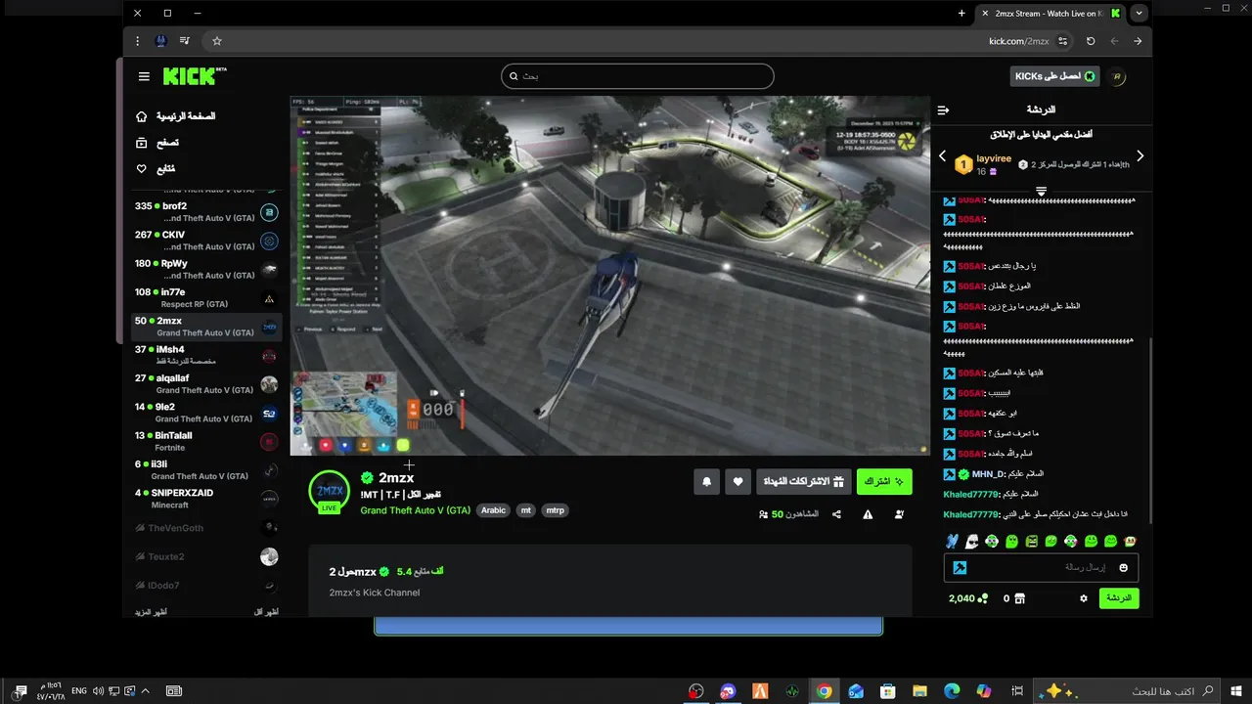Open the home page (الصفحة الرئيسية) sidebar item
The width and height of the screenshot is (1252, 704).
(x=176, y=116)
